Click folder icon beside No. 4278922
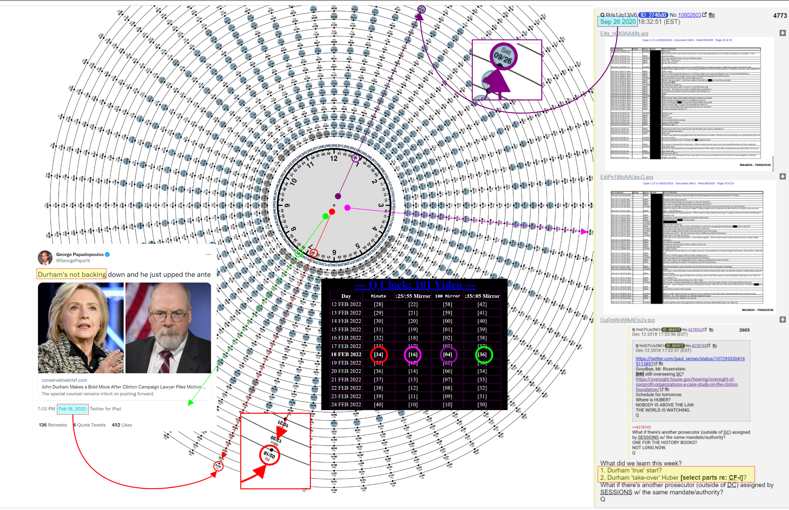Screen dimensions: 789x510 pyautogui.click(x=711, y=330)
